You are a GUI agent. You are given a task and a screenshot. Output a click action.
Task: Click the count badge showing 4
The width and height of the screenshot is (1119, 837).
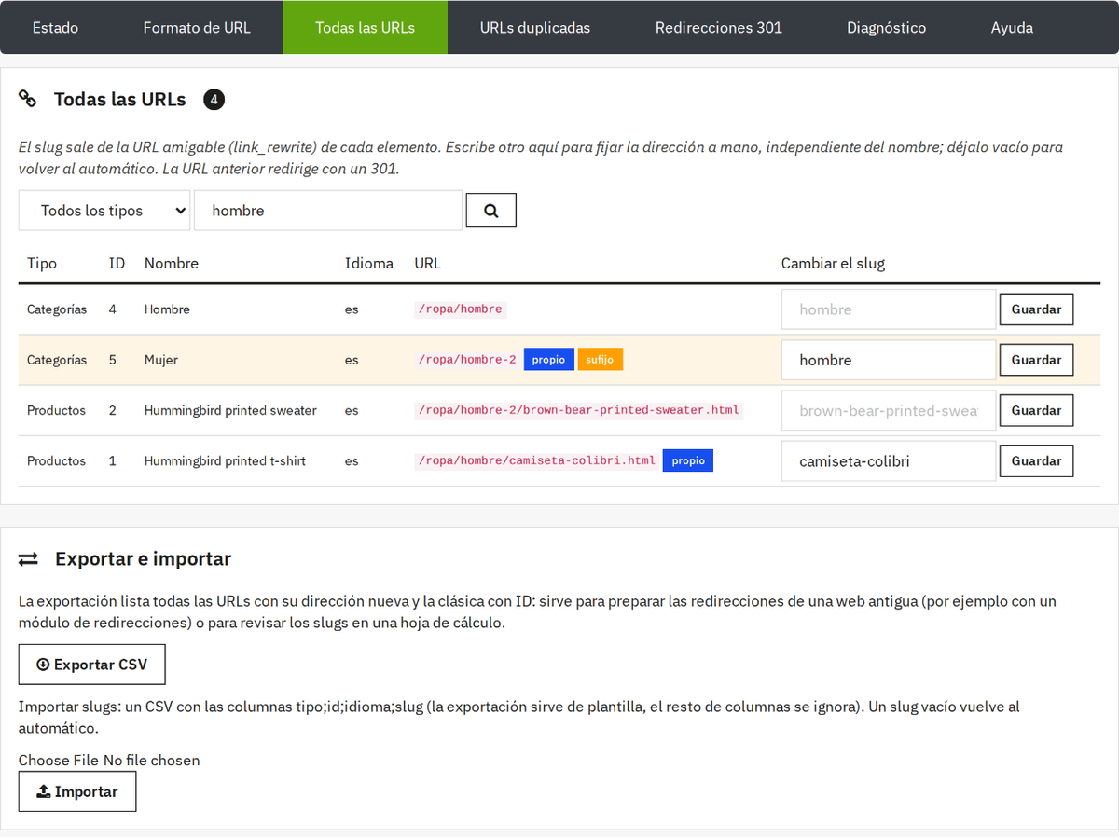(x=214, y=99)
